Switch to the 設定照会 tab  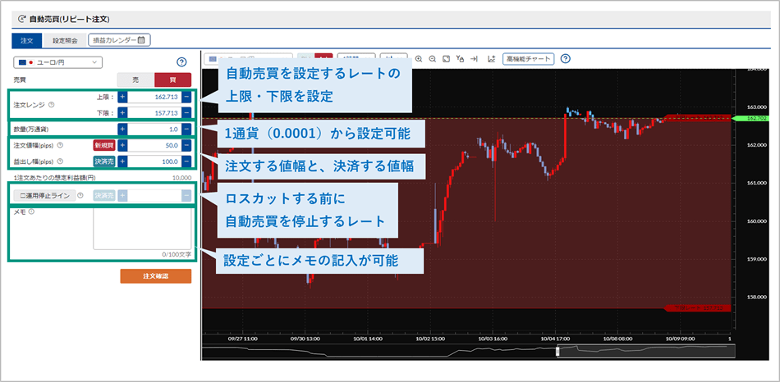[x=65, y=39]
